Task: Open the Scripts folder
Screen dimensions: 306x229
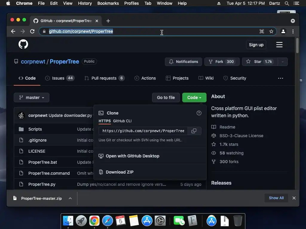Action: pos(35,129)
